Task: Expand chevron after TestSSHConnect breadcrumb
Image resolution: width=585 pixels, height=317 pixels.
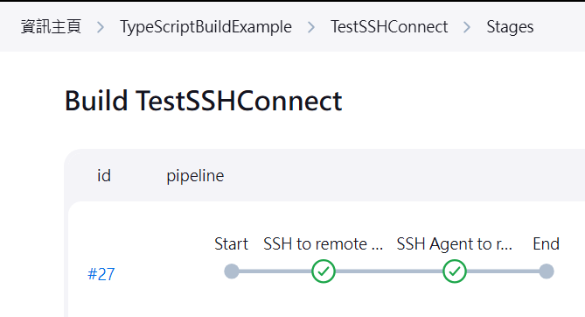Action: [467, 27]
